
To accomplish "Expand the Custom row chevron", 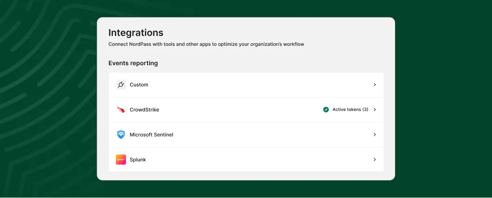I will (x=375, y=85).
